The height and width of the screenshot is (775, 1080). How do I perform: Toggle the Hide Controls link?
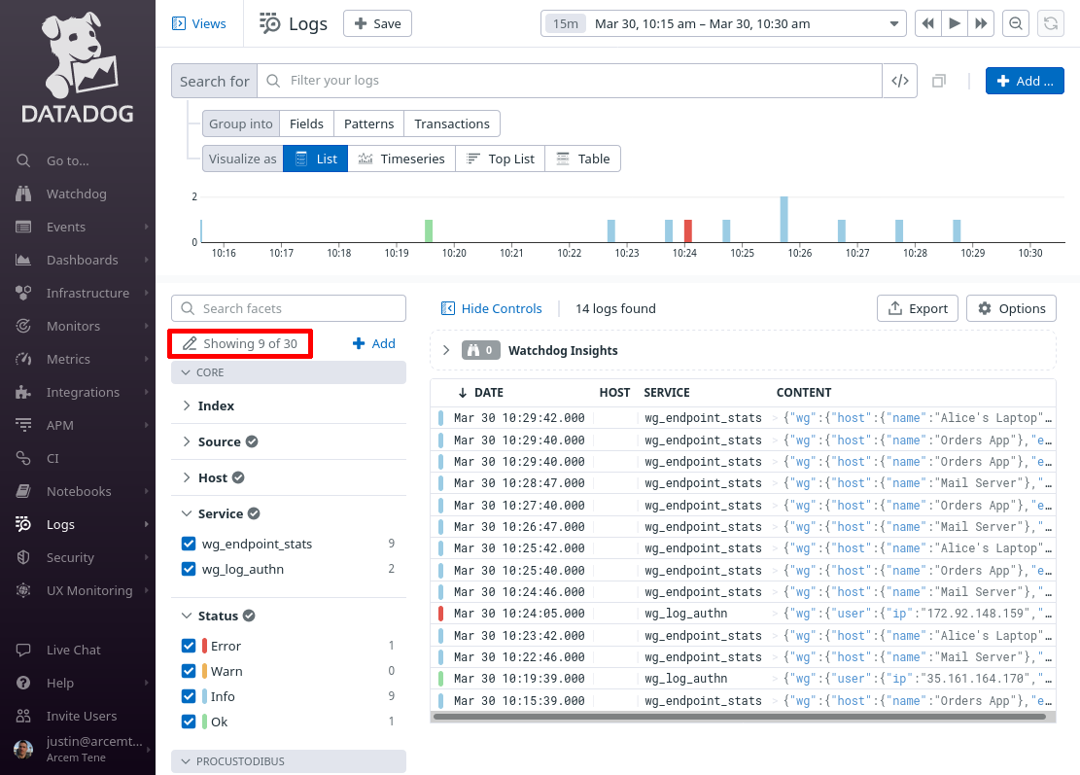pos(492,308)
